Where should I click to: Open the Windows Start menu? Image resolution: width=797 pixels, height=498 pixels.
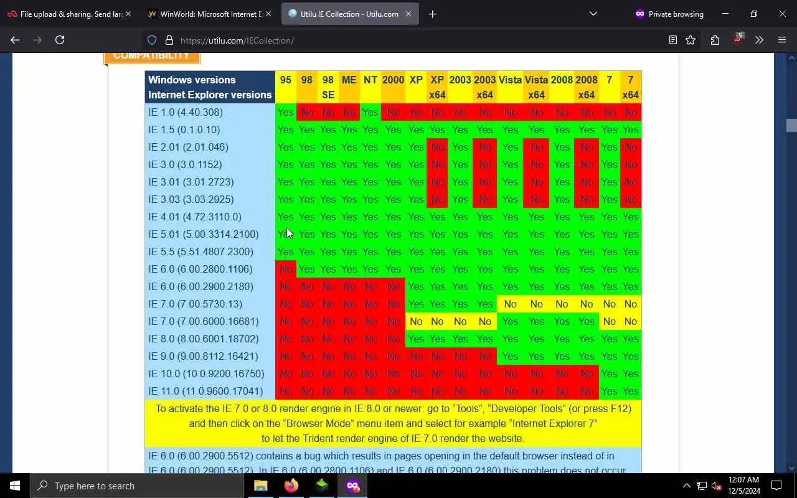(x=15, y=486)
